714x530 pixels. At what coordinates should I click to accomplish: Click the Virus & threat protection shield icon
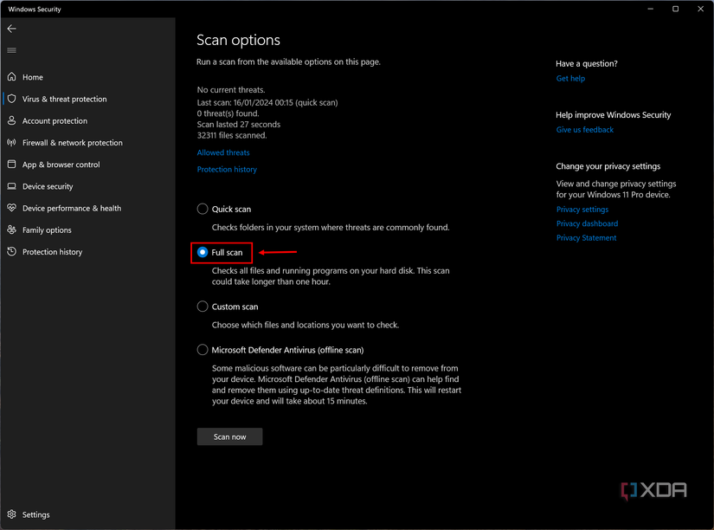click(x=12, y=99)
